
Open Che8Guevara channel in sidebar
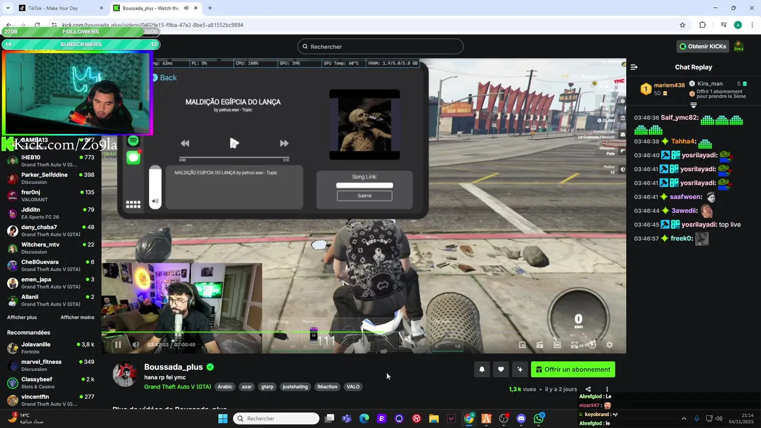[x=51, y=265]
